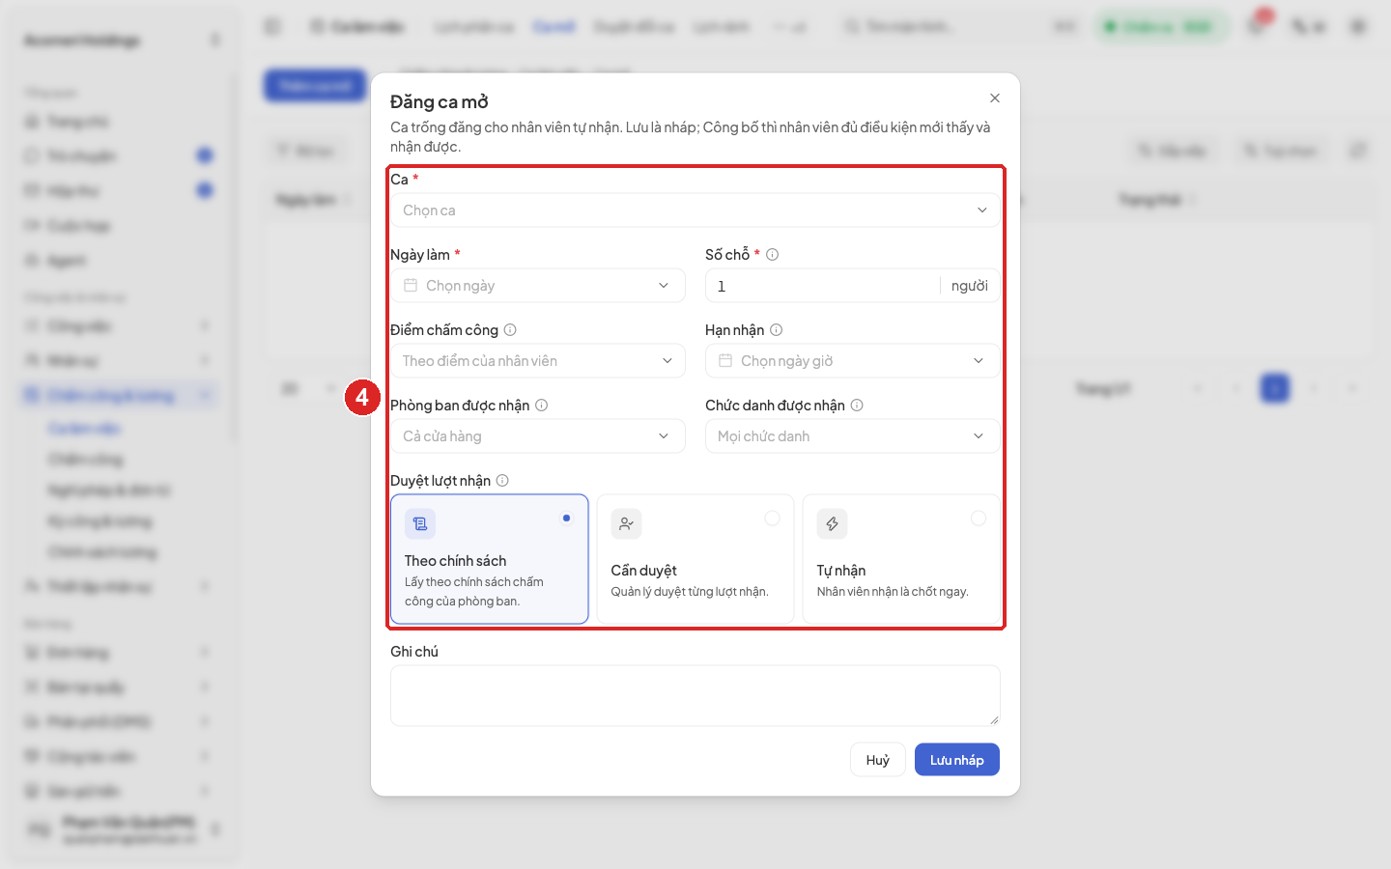Image resolution: width=1391 pixels, height=869 pixels.
Task: Pick the Tự nhận approval option
Action: (901, 559)
